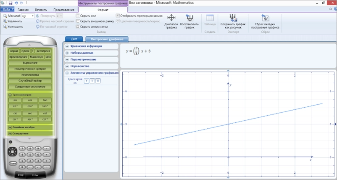Expand Уравнения и функции section
Viewport: 337px width, 180px height.
[x=67, y=46]
